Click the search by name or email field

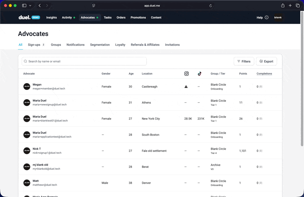point(84,61)
